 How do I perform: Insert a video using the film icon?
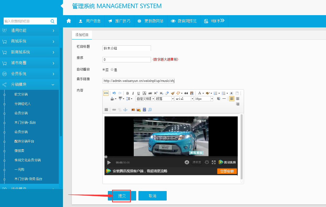tap(144, 110)
